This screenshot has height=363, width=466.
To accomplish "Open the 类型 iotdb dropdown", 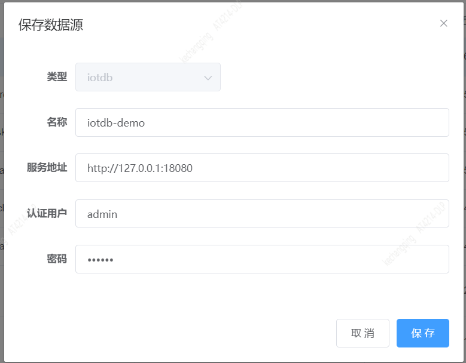I will [148, 77].
